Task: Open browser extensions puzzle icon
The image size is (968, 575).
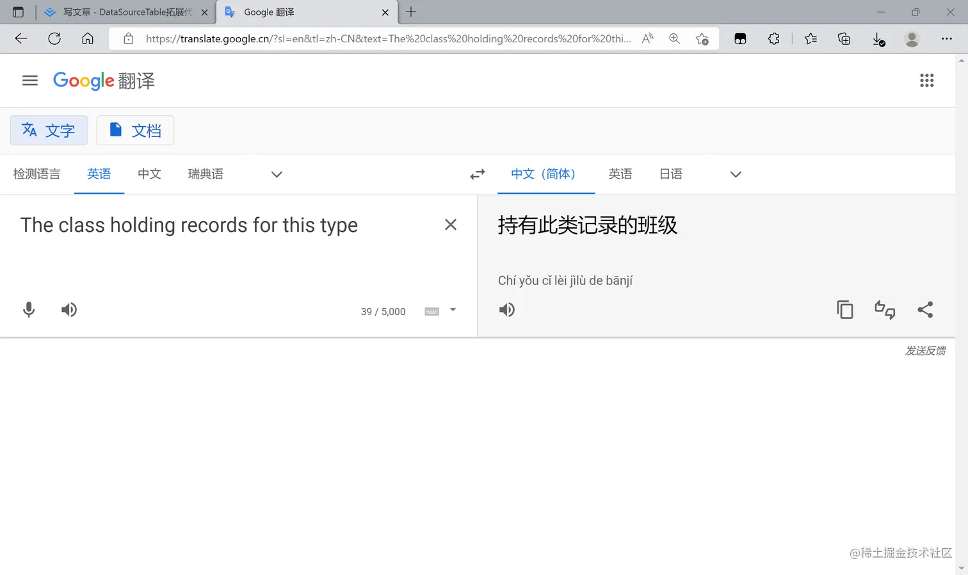Action: pyautogui.click(x=774, y=38)
